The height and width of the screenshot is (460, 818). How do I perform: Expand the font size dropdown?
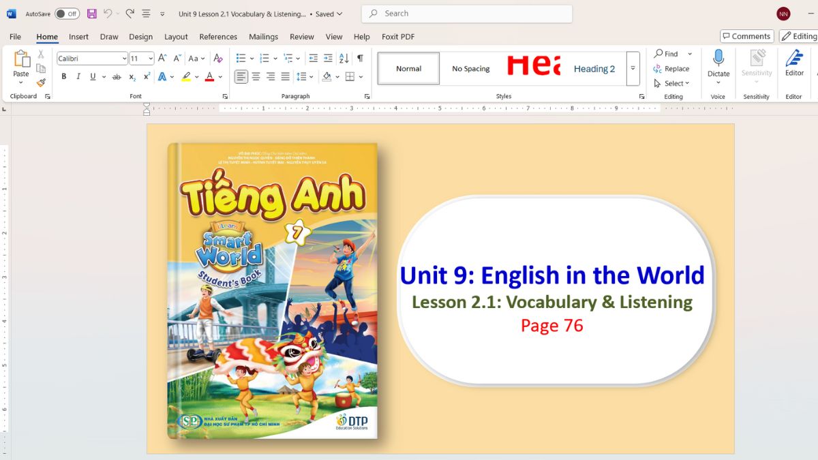[x=151, y=58]
